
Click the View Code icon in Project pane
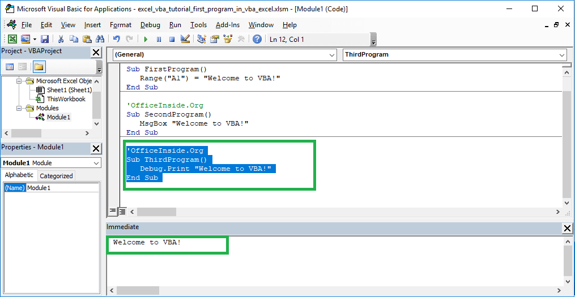tap(10, 67)
